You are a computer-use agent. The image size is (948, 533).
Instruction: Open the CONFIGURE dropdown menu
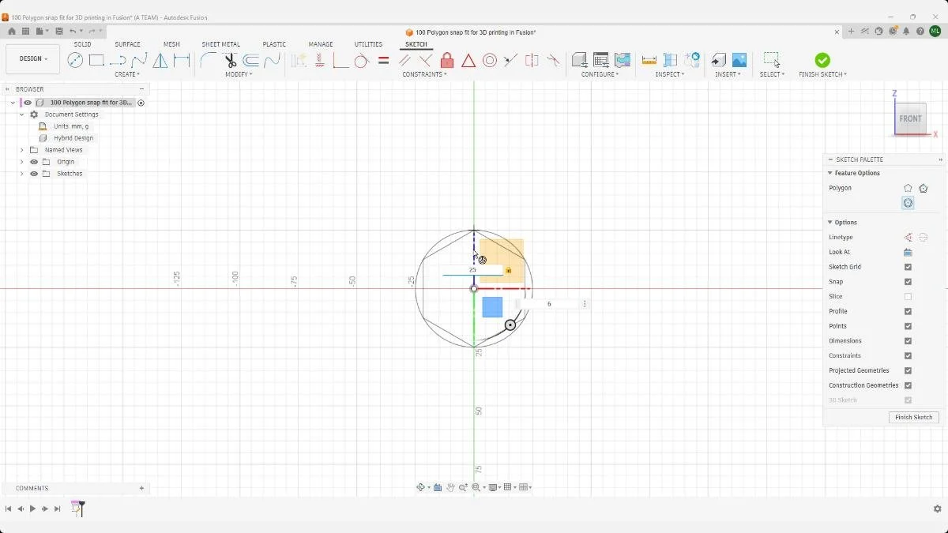click(x=600, y=74)
